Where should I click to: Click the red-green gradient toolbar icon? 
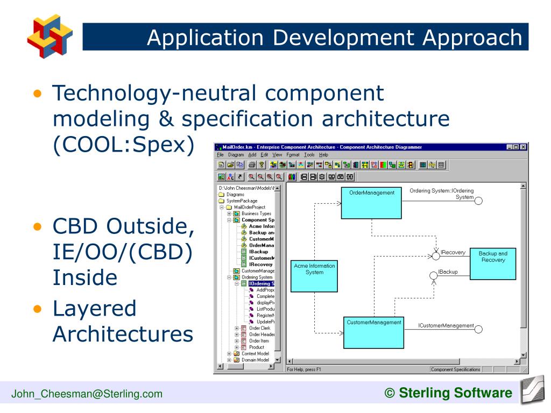[383, 165]
